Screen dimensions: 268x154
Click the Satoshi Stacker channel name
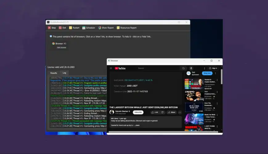tap(121, 111)
